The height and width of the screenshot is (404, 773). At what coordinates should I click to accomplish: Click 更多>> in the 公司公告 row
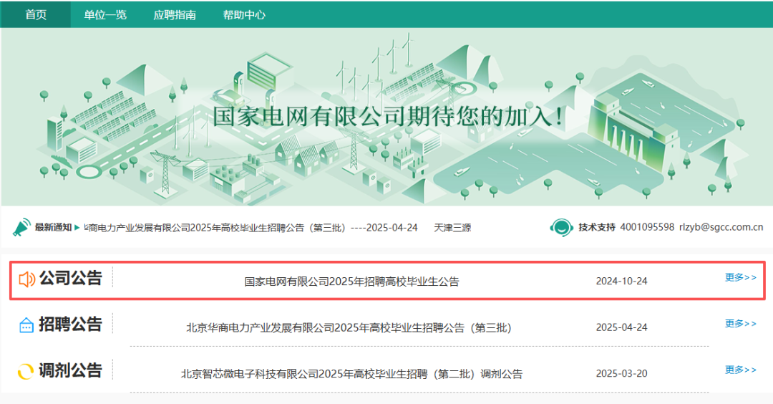pos(740,277)
